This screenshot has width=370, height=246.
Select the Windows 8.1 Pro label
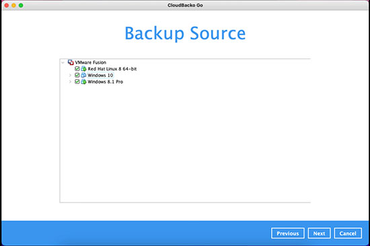[105, 82]
